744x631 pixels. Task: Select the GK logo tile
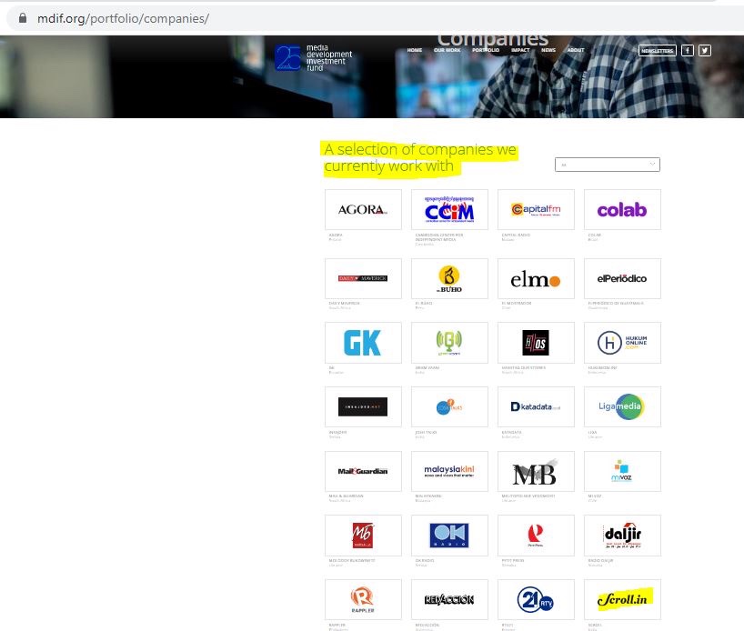tap(363, 342)
